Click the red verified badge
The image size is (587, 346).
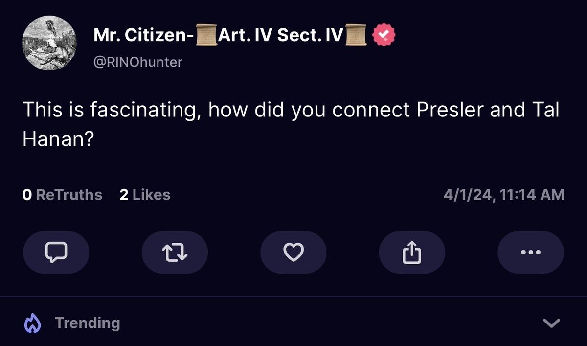click(x=384, y=36)
